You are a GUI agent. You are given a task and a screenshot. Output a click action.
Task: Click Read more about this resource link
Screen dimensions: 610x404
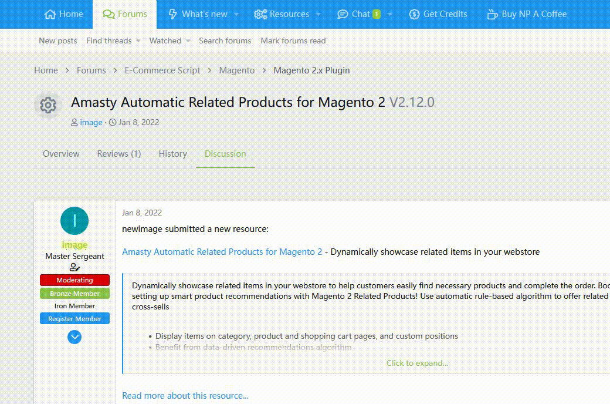tap(185, 396)
